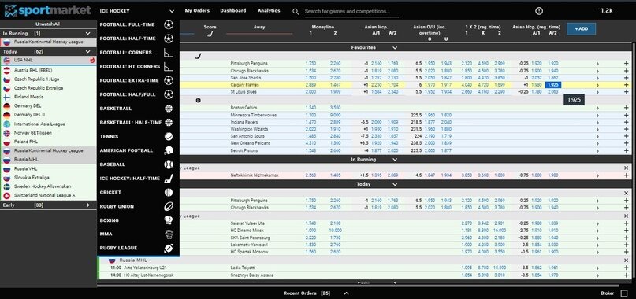Click Minnesota Timberwolves moneyline 9.000
636x299 pixels.
336,115
